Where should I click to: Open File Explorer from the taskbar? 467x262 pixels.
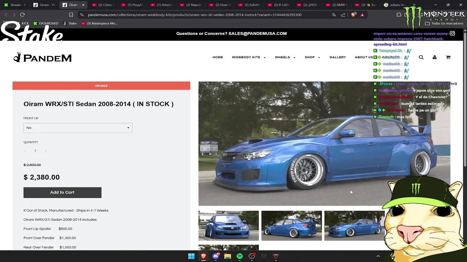tap(227, 256)
